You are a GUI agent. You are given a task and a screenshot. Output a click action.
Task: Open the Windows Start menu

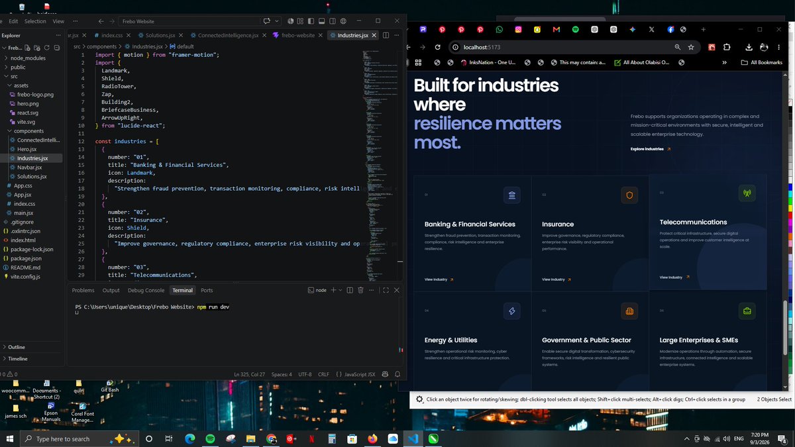coord(9,438)
